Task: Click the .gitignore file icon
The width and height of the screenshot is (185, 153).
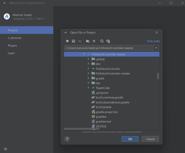Action: 93,93
